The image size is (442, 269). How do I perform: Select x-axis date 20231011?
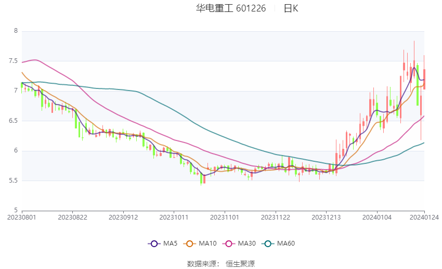pos(174,217)
